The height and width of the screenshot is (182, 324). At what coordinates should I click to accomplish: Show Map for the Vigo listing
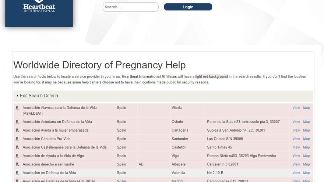(x=306, y=156)
